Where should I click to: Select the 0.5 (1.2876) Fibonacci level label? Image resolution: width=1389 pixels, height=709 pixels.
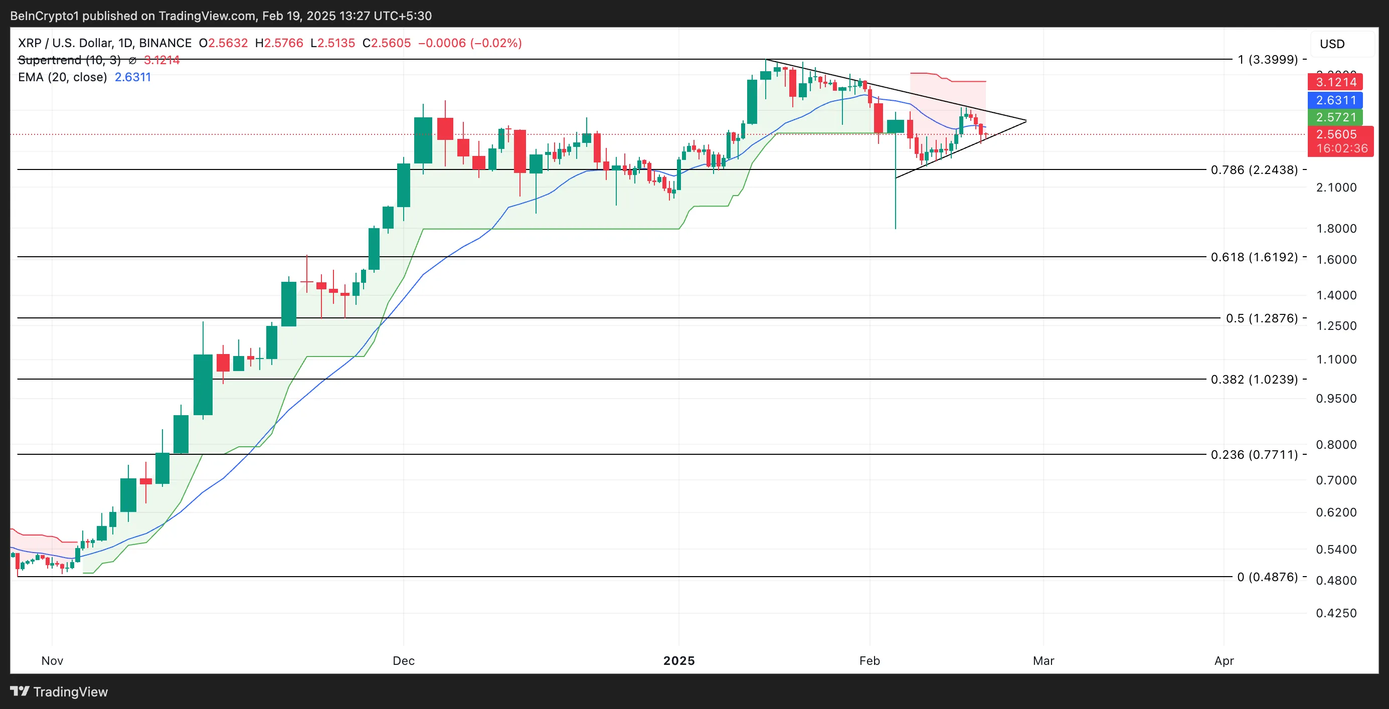click(x=1262, y=318)
